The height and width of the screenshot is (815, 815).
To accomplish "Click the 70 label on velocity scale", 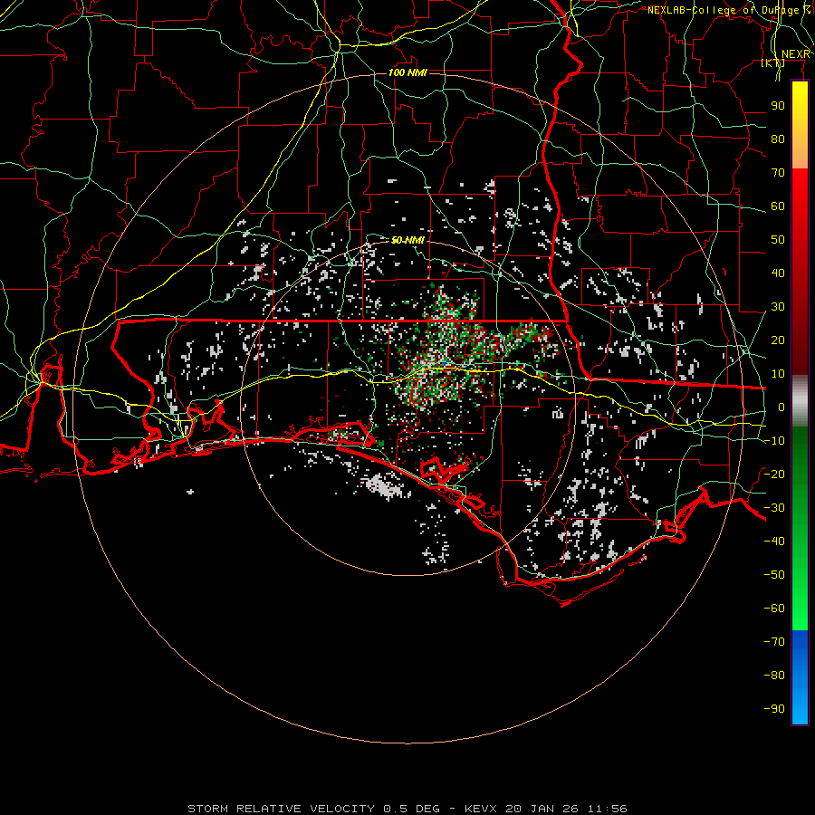I will click(778, 173).
